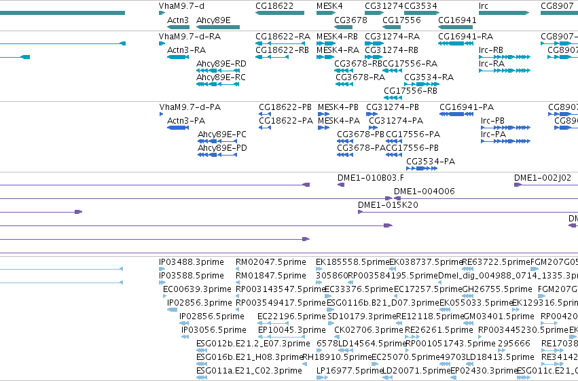Image resolution: width=578 pixels, height=381 pixels.
Task: Click the VhaM9.7-d gene label
Action: [181, 6]
